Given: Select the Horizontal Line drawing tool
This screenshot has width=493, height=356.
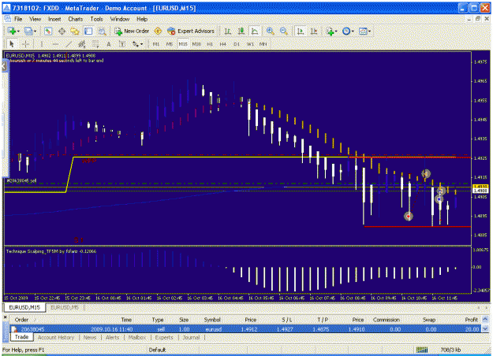Looking at the screenshot, I should [x=55, y=44].
